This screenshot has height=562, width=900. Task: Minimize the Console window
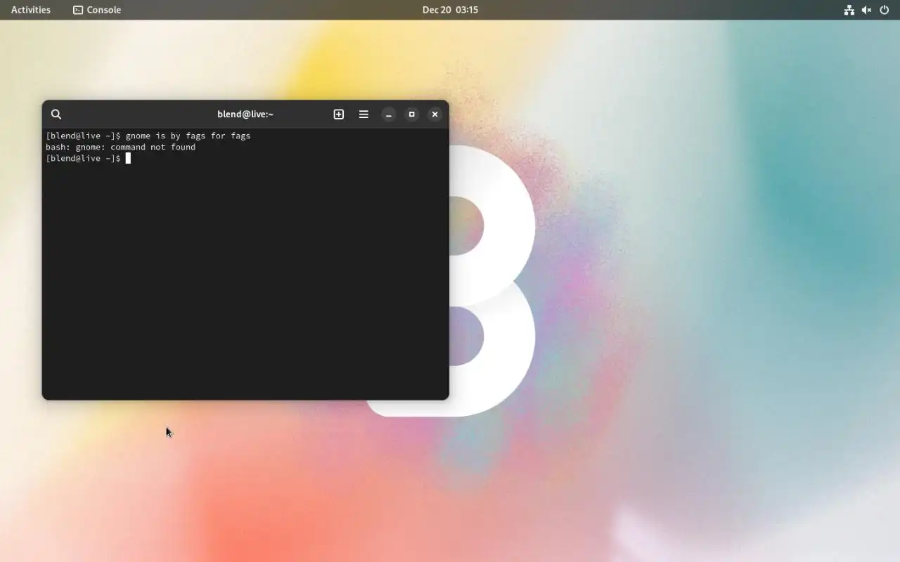coord(389,115)
